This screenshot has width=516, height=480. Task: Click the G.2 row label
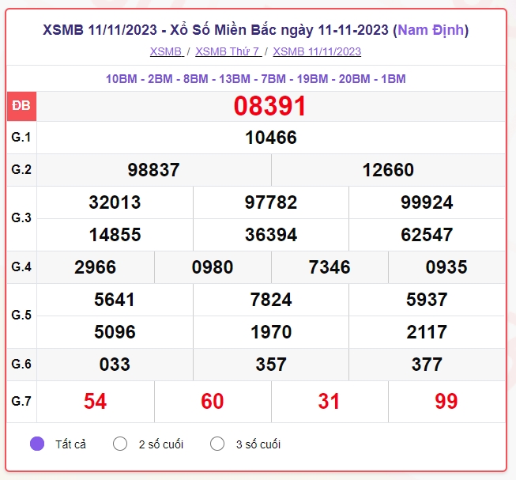21,170
